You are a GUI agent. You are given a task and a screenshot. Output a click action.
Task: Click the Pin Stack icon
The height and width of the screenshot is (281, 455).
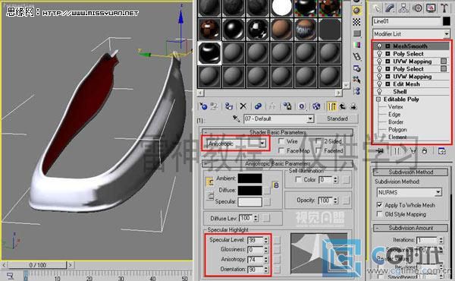tap(380, 151)
